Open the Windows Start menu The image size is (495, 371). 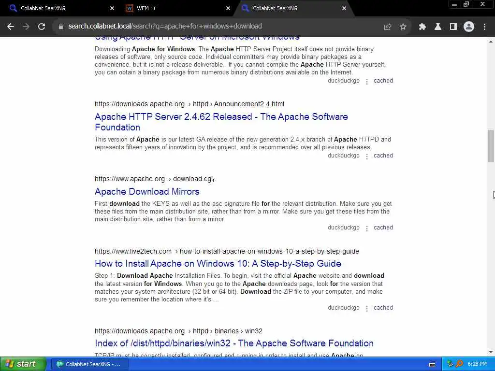pyautogui.click(x=22, y=364)
